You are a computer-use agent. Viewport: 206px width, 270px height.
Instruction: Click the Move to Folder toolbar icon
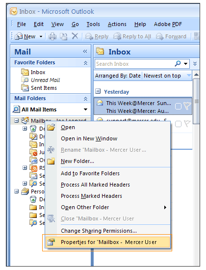tap(63, 36)
